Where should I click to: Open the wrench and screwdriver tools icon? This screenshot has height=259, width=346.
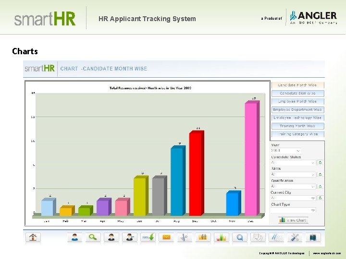[x=295, y=237]
